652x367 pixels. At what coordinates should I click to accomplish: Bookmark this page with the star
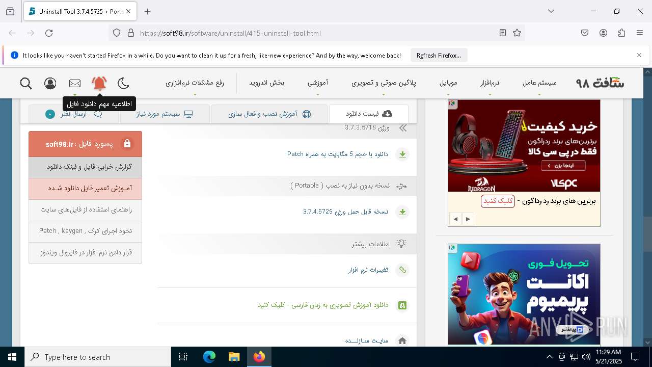click(x=517, y=33)
